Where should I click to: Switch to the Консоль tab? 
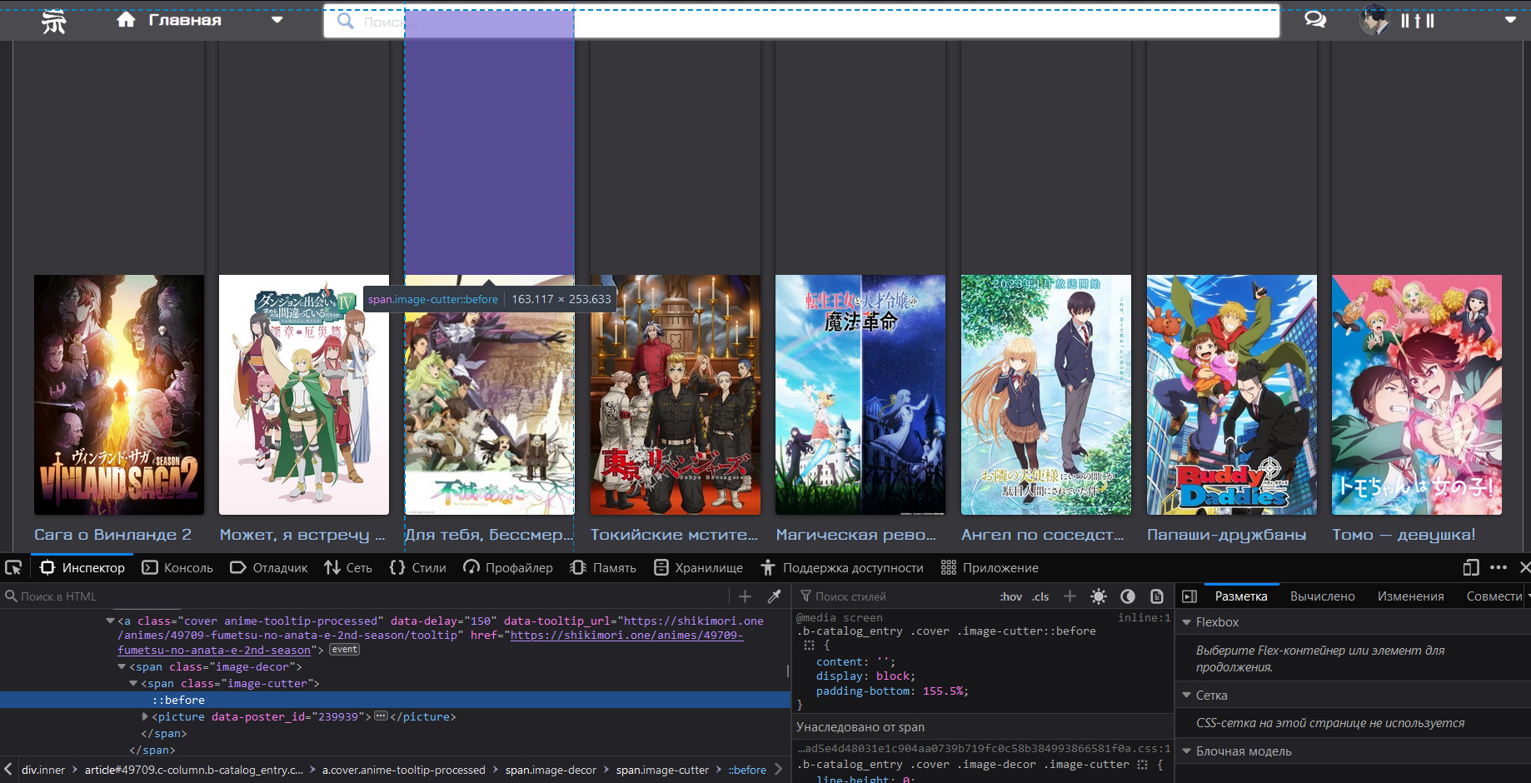pos(178,567)
